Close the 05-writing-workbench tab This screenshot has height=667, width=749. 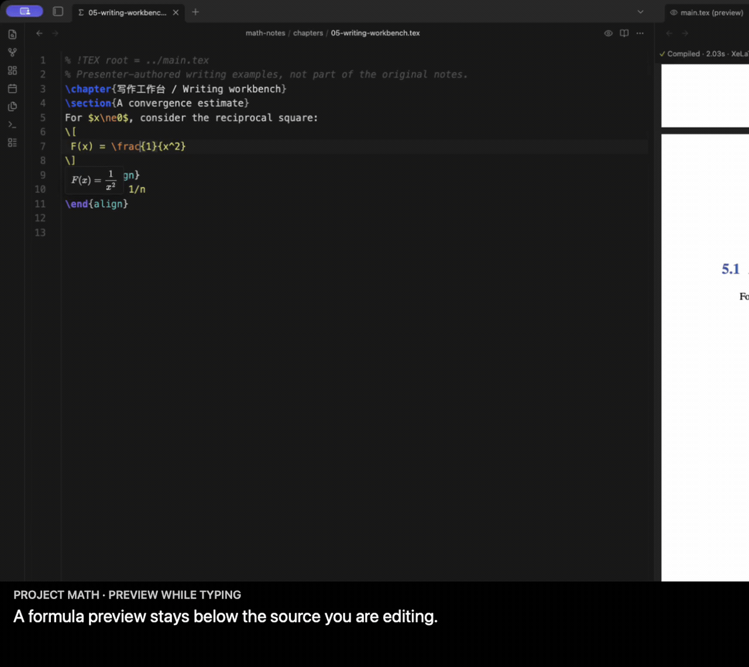click(176, 12)
